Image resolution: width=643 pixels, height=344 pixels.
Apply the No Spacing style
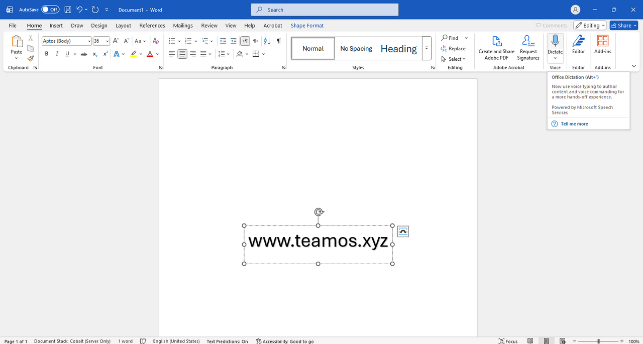tap(356, 49)
